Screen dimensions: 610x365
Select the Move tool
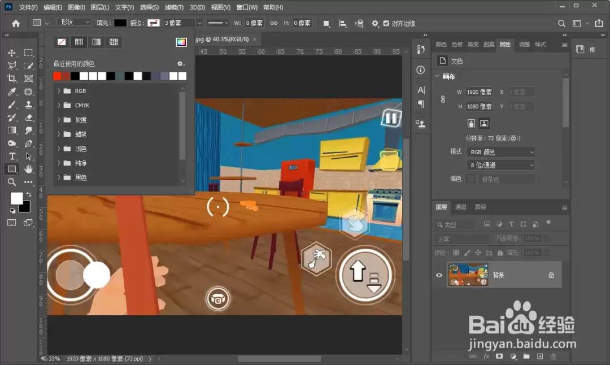12,53
